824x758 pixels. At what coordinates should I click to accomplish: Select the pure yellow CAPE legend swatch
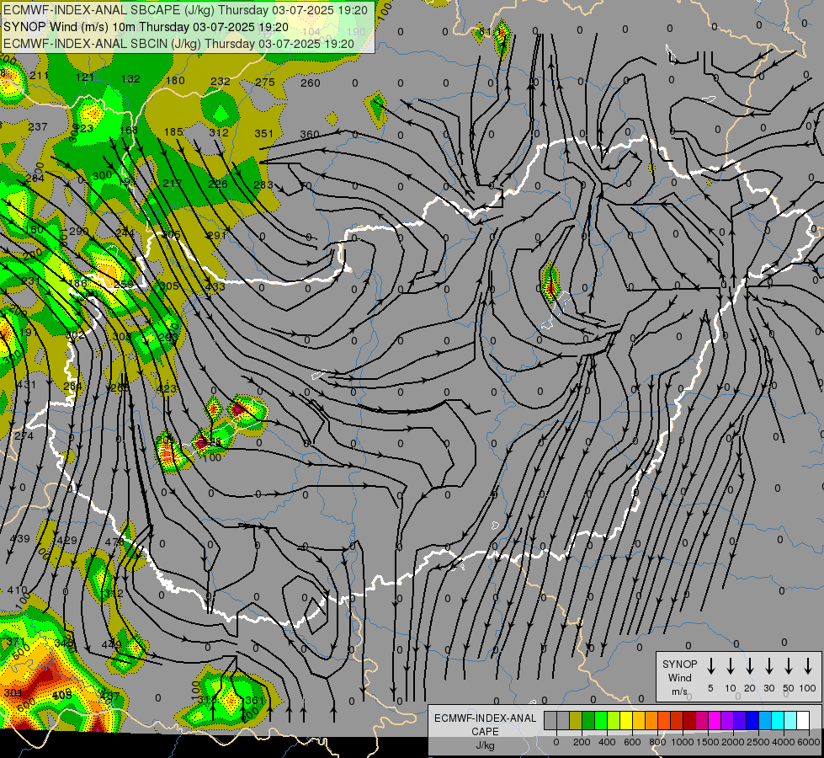point(626,720)
